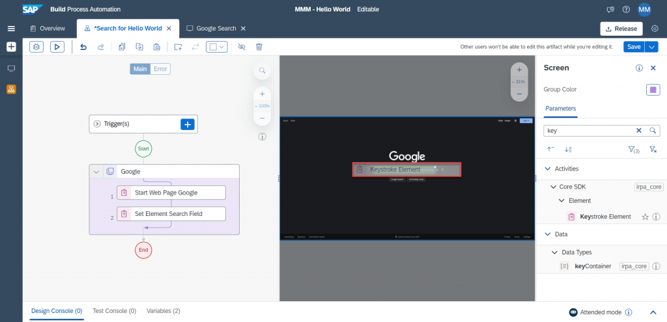This screenshot has height=322, width=667.
Task: Open the Test Console tab
Action: click(115, 312)
